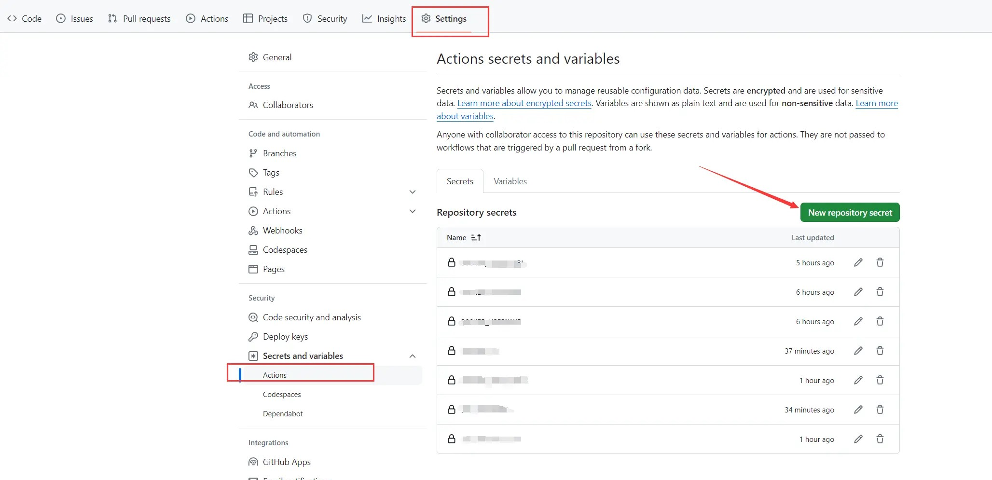Delete the secret updated 34 minutes ago

pos(880,410)
